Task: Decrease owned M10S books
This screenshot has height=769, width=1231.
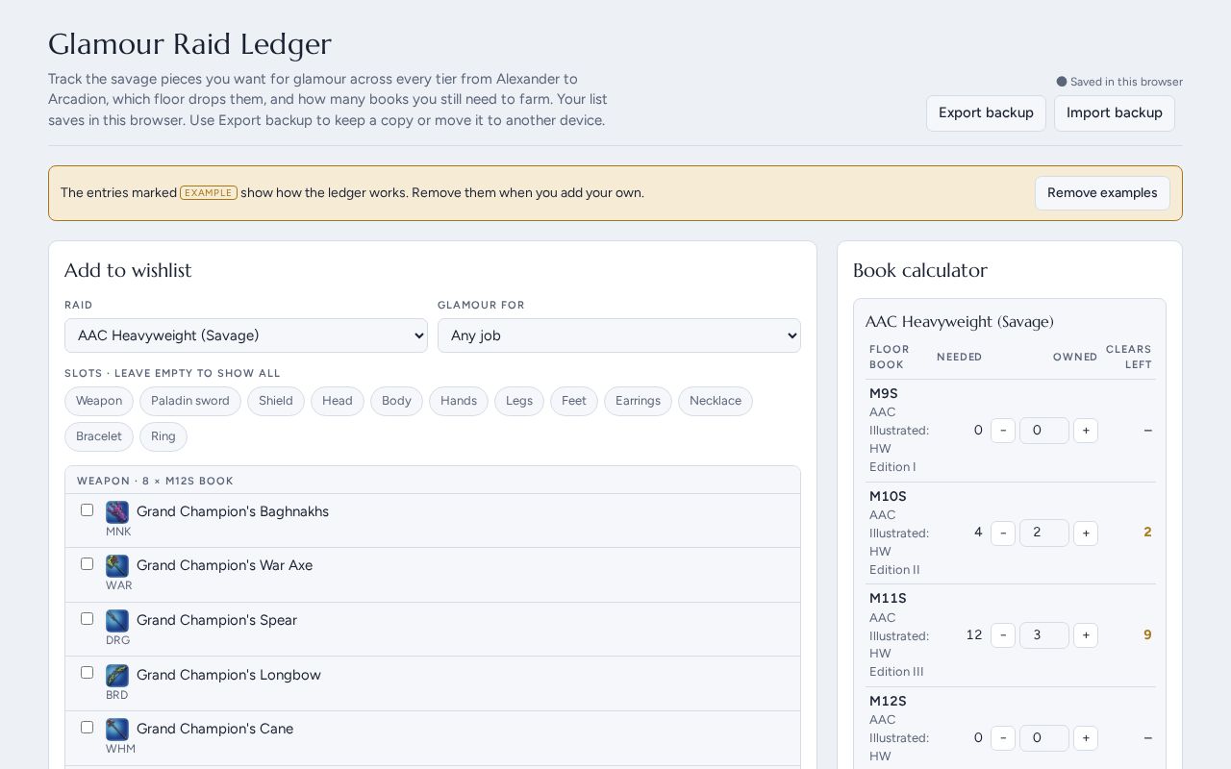Action: tap(1003, 533)
